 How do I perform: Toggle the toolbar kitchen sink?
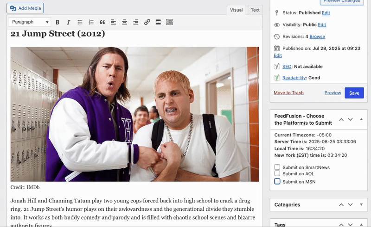click(x=169, y=22)
